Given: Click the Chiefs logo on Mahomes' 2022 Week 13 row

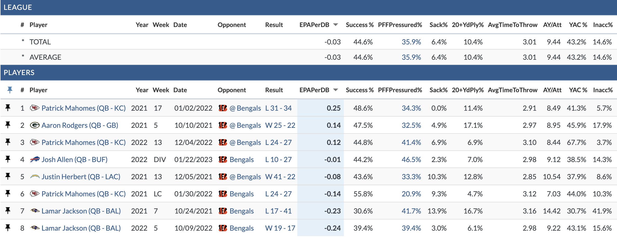Looking at the screenshot, I should point(35,142).
